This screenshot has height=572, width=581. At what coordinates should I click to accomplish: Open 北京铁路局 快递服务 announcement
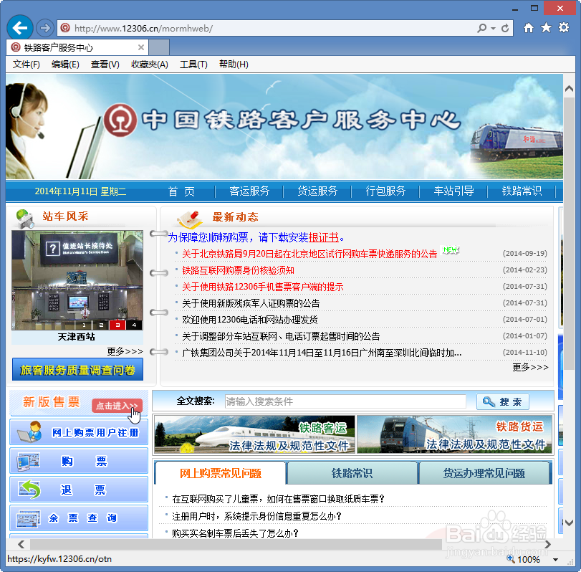coord(309,254)
